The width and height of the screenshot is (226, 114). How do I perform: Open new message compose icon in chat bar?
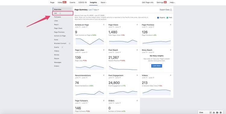210,112
